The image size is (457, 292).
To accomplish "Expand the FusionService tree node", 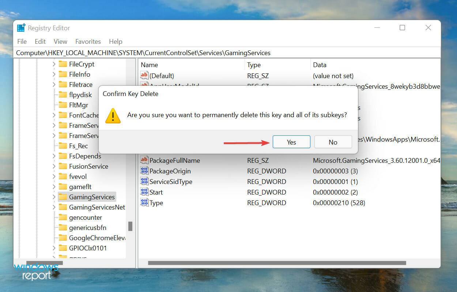I will [54, 166].
